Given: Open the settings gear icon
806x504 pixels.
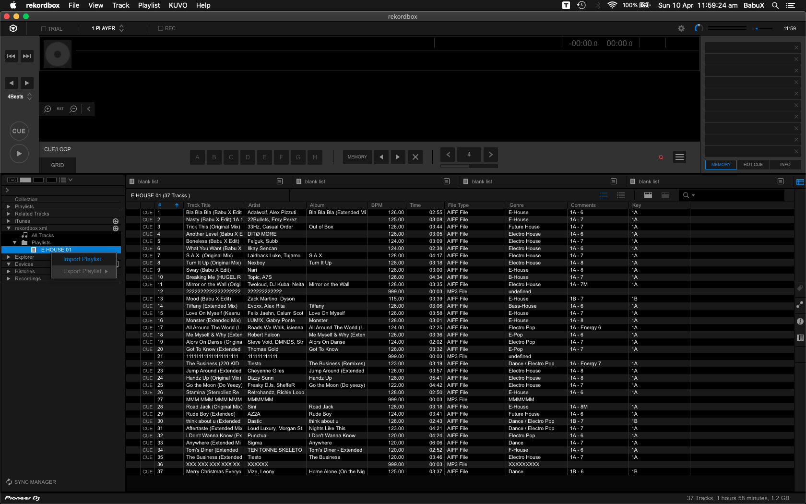Looking at the screenshot, I should point(681,28).
